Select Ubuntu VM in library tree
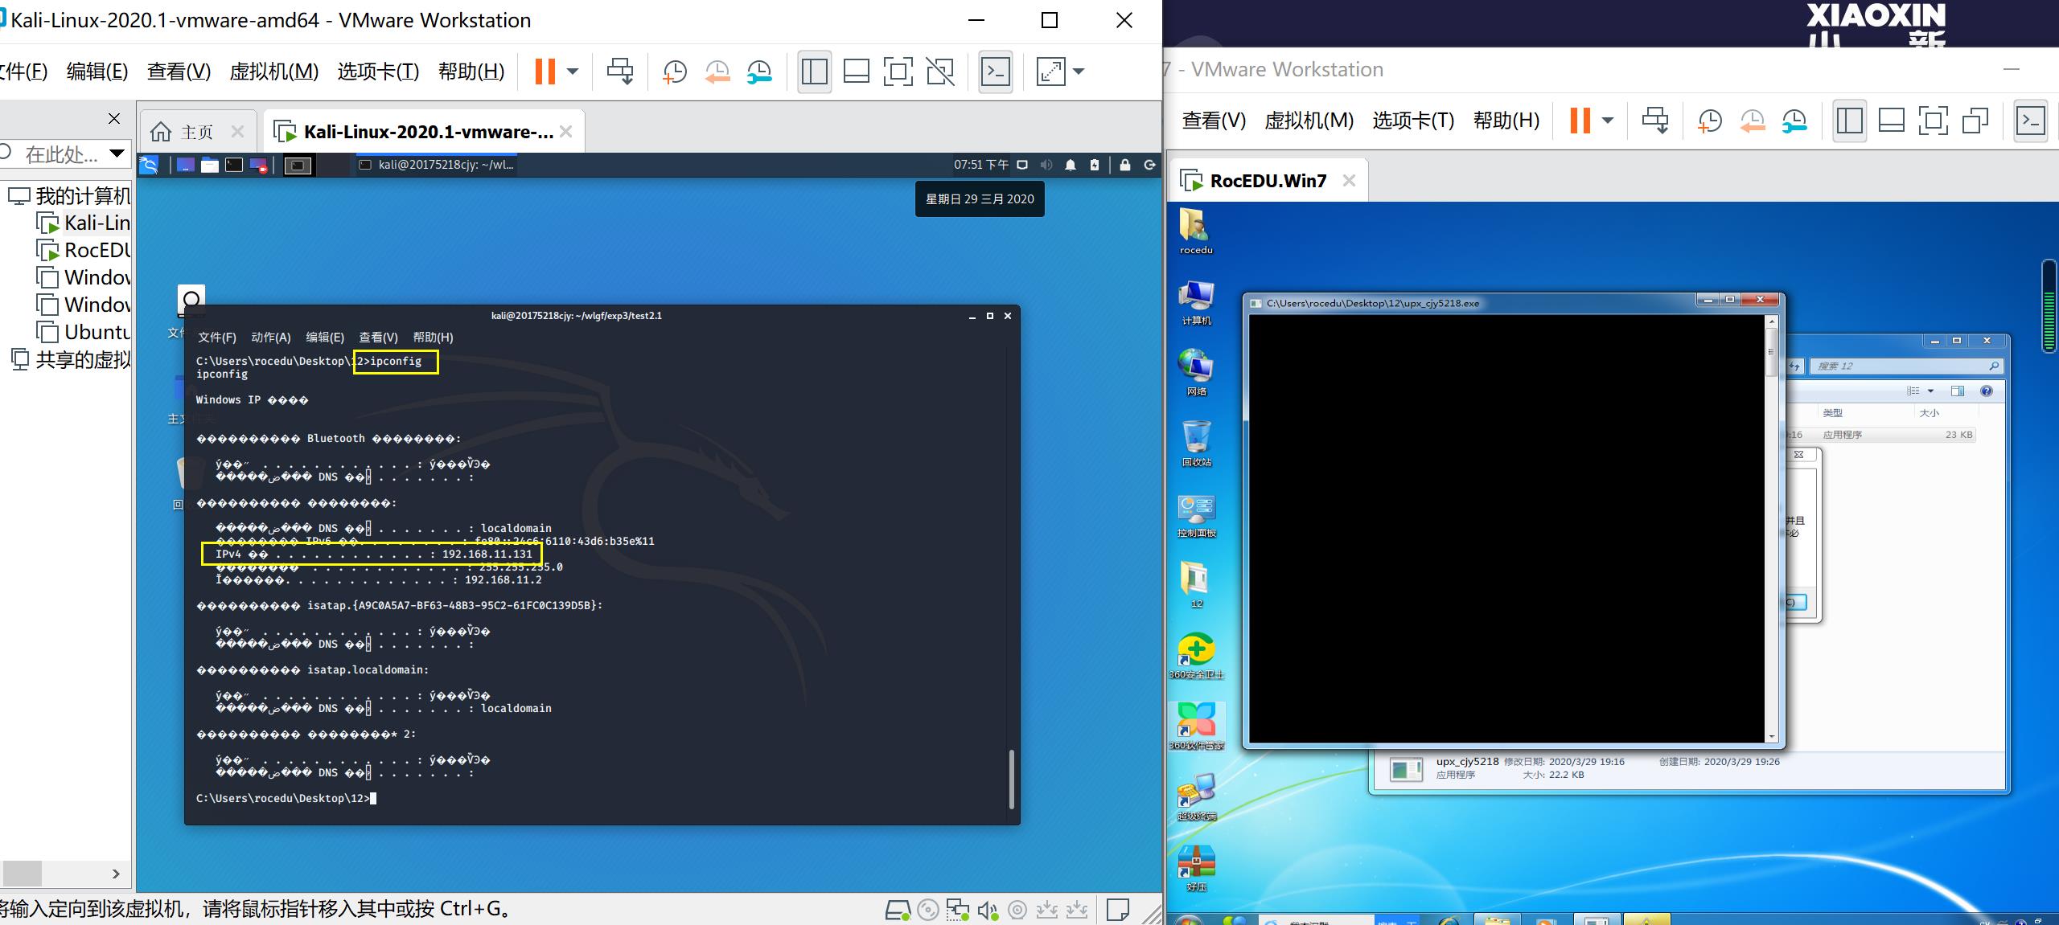This screenshot has height=925, width=2059. tap(84, 332)
